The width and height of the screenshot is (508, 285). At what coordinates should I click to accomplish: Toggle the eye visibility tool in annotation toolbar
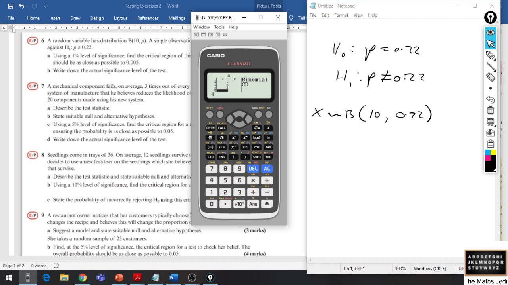click(x=491, y=32)
